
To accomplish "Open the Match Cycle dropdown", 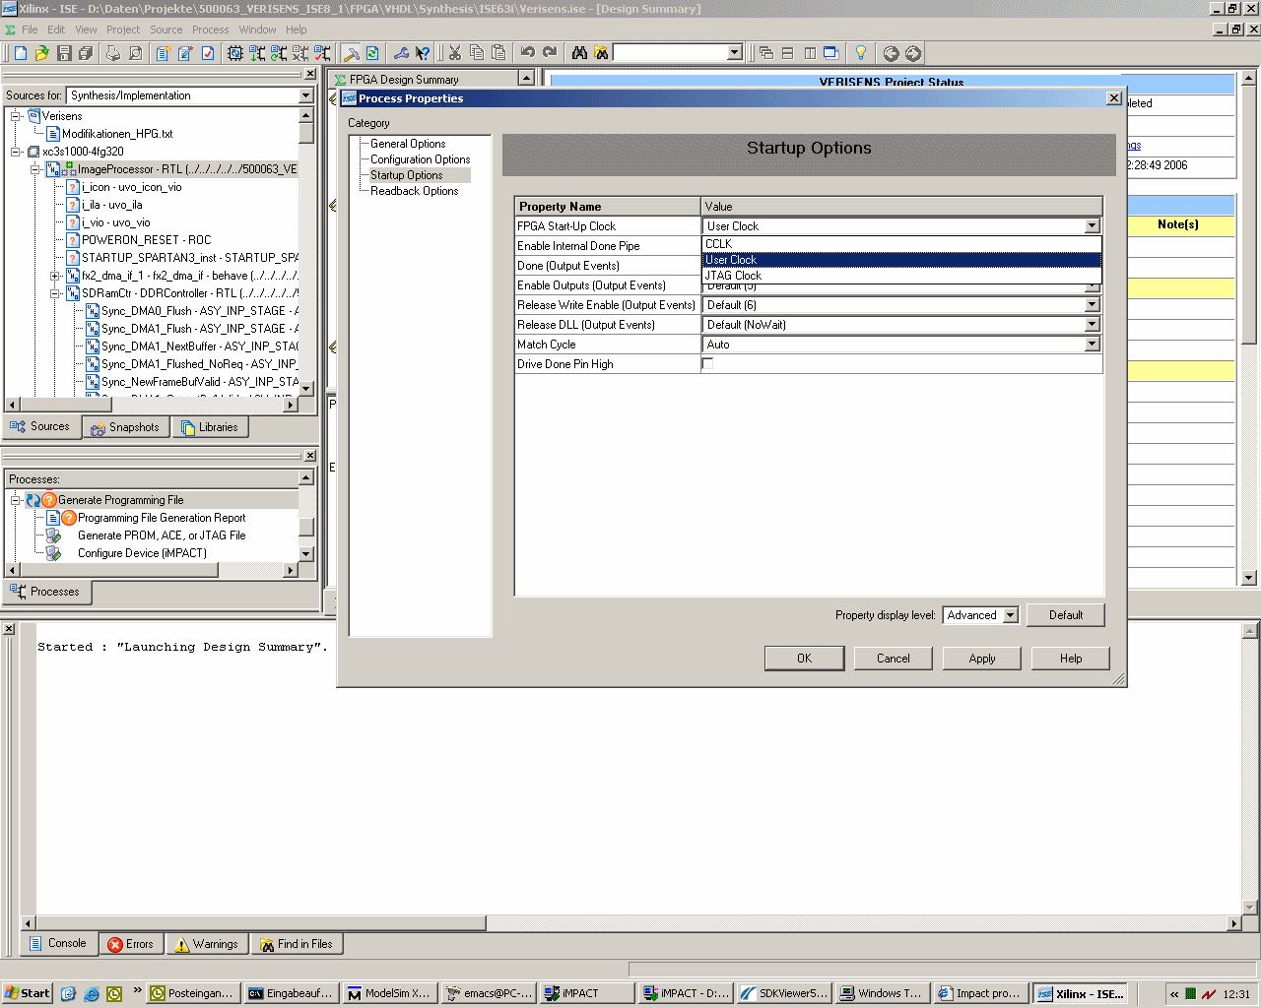I will tap(1092, 345).
